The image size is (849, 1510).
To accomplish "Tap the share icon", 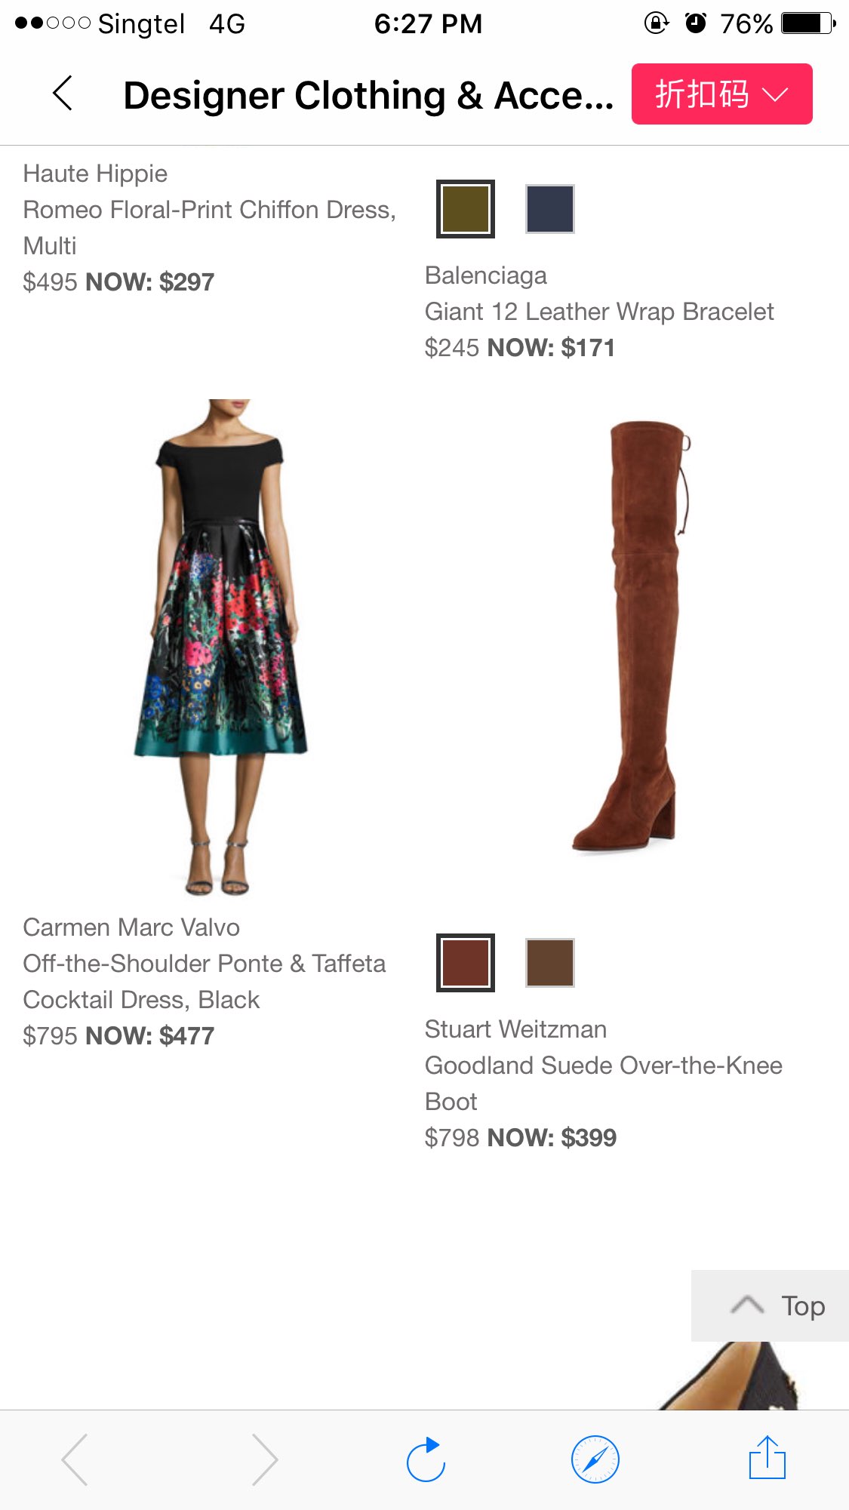I will [x=767, y=1458].
